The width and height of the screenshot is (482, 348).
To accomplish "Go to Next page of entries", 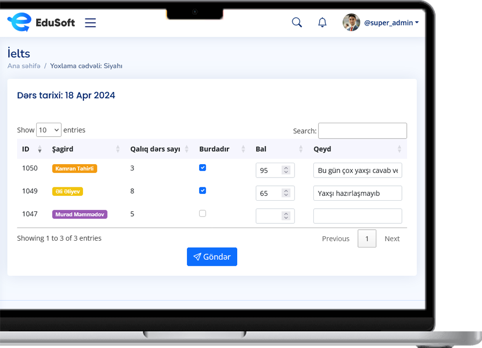I will [392, 238].
